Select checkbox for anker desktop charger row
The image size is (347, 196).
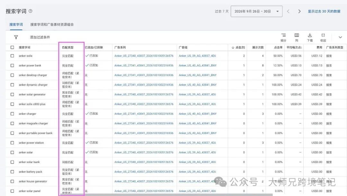coord(12,75)
